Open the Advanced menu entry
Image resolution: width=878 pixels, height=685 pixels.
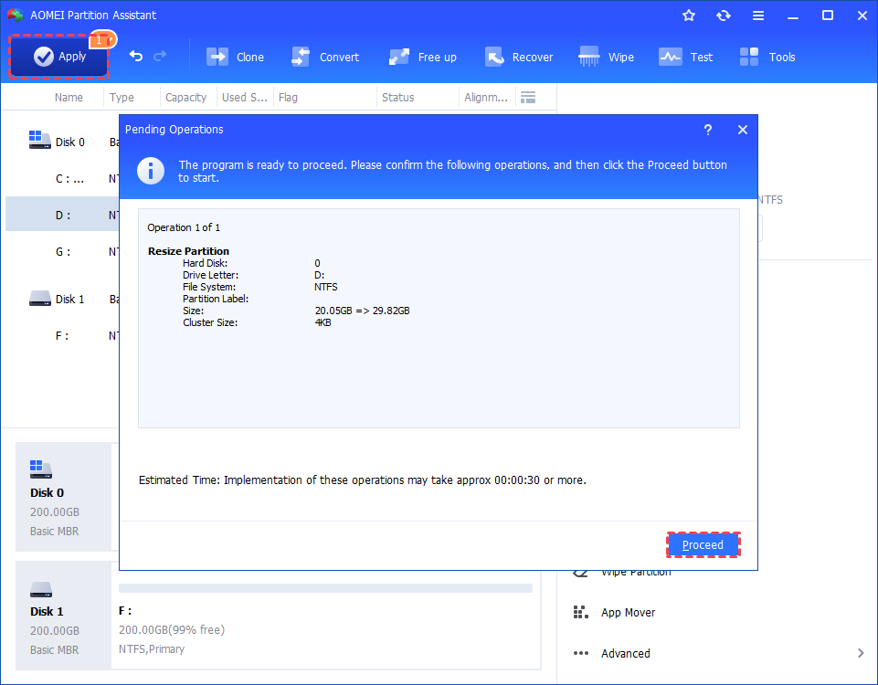pos(626,653)
